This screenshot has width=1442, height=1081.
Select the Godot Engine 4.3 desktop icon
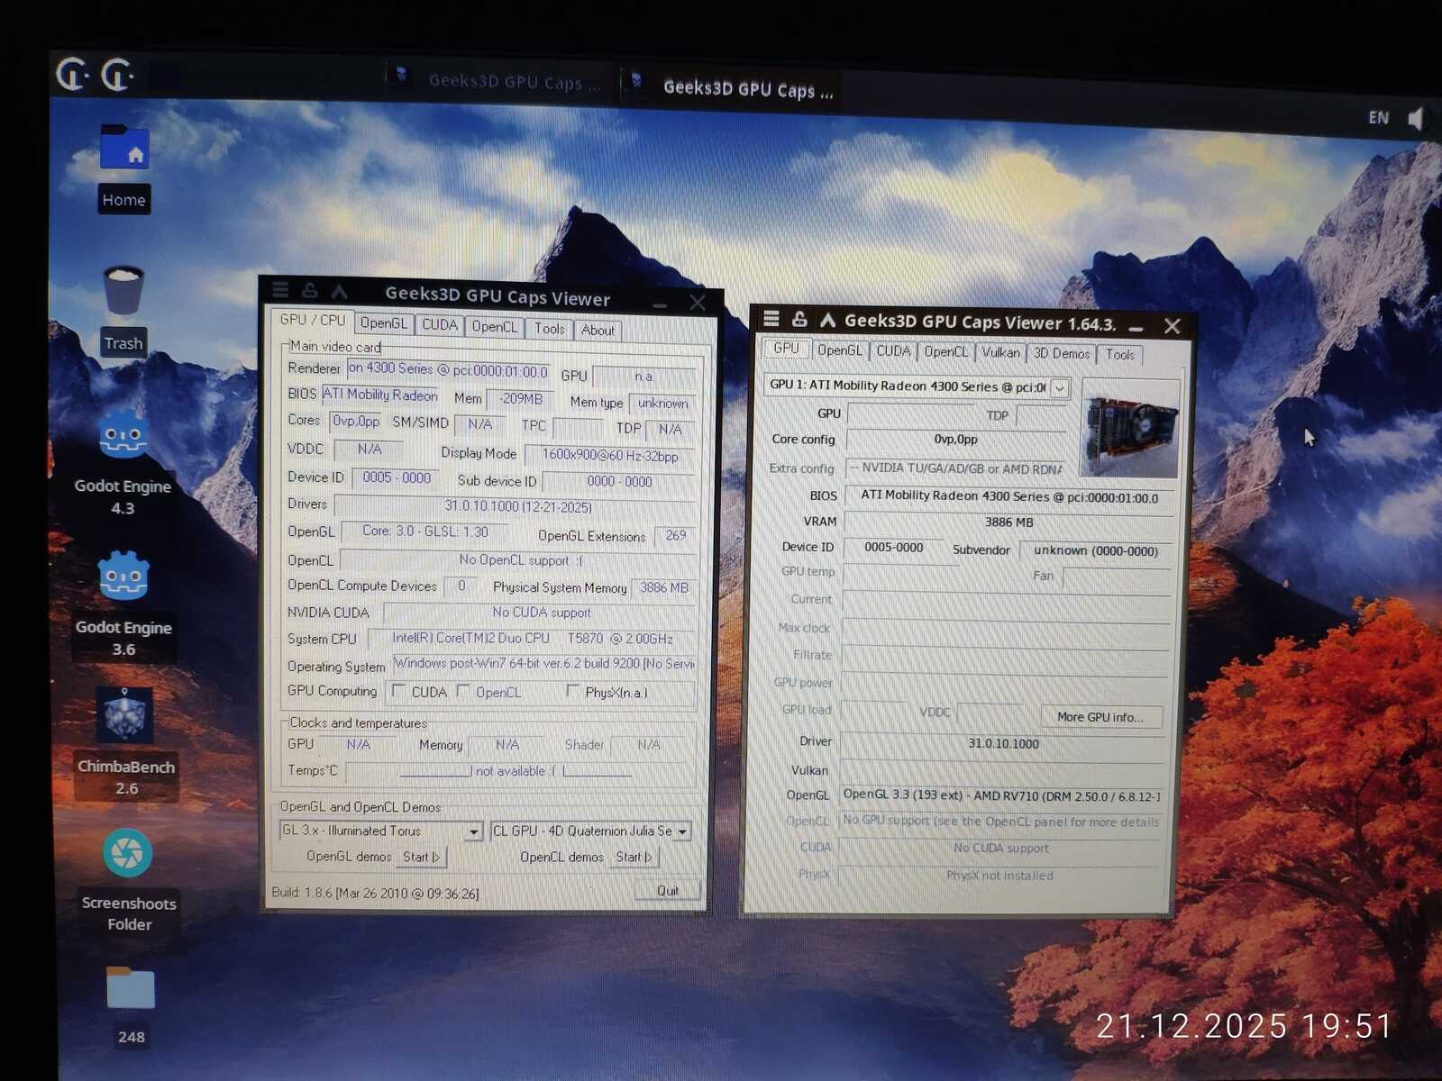pos(123,436)
